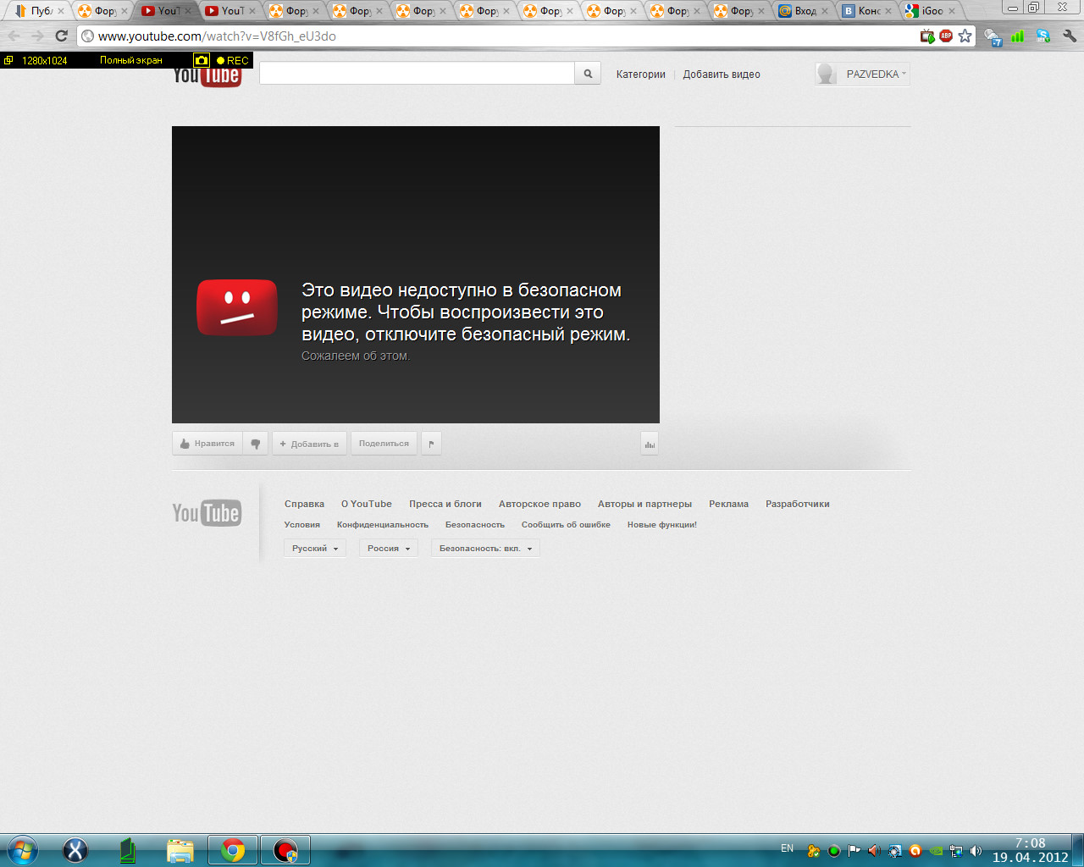Image resolution: width=1084 pixels, height=867 pixels.
Task: Open Google Chrome from the taskbar
Action: point(233,850)
